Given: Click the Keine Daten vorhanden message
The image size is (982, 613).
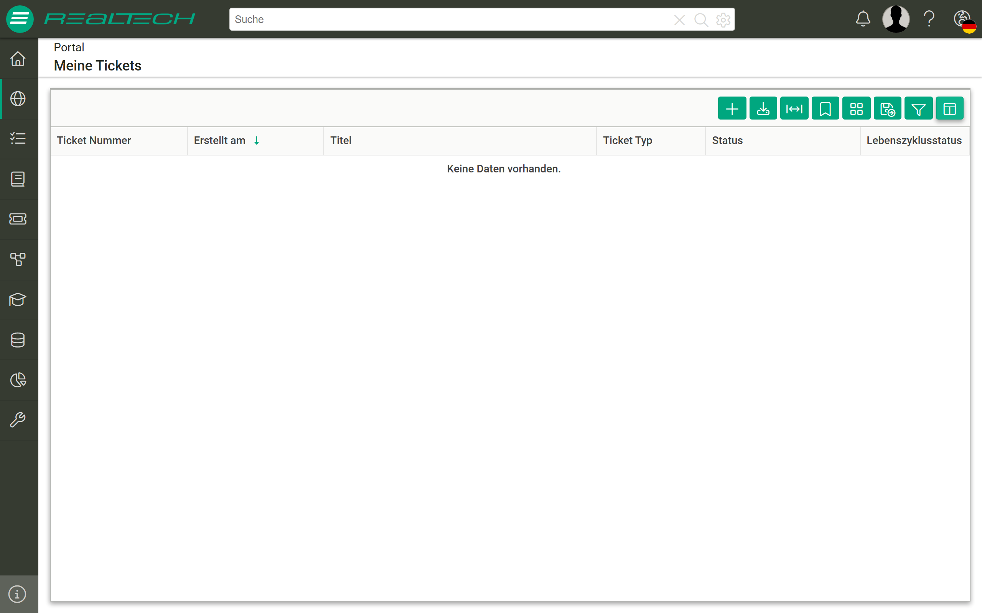Looking at the screenshot, I should [x=504, y=169].
